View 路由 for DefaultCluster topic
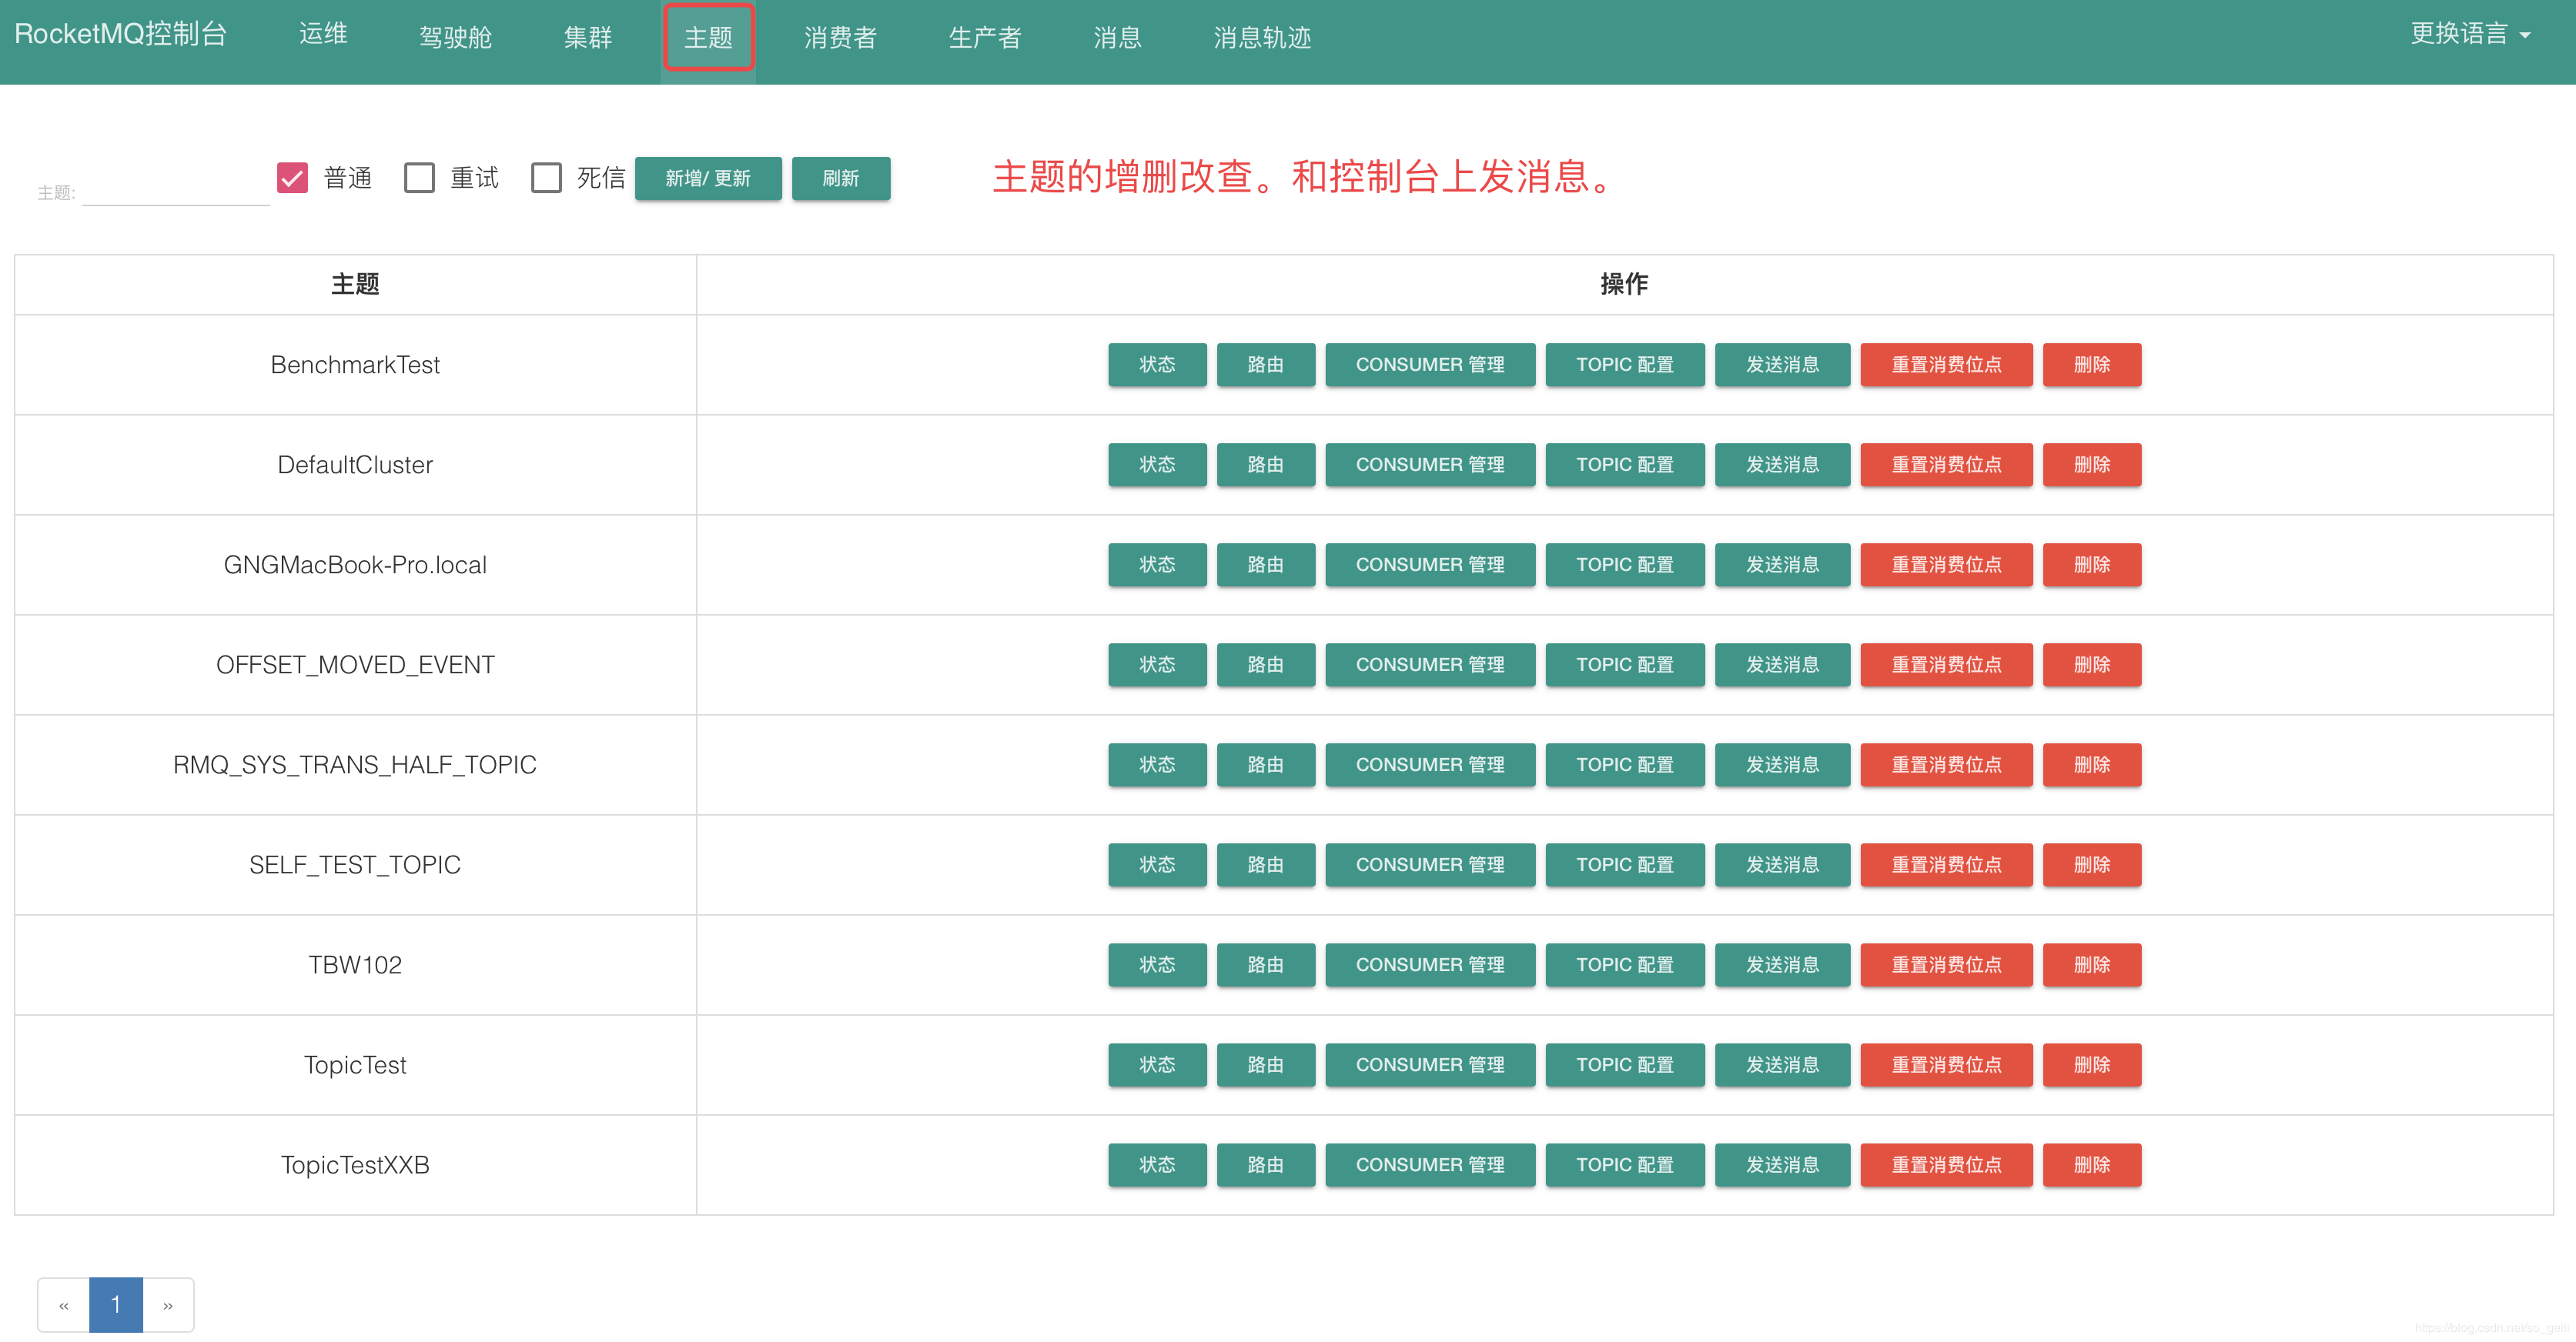Screen dimensions: 2576x1342 pyautogui.click(x=1265, y=465)
